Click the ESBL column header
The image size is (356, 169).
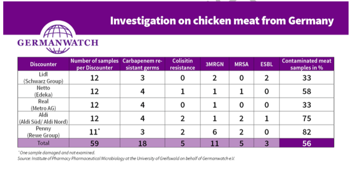click(266, 64)
